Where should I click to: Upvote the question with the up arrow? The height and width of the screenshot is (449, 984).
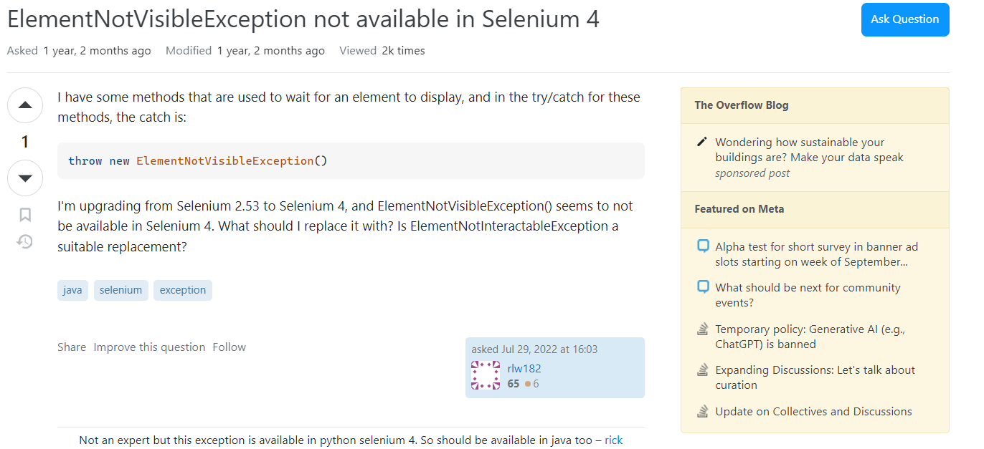(x=25, y=105)
